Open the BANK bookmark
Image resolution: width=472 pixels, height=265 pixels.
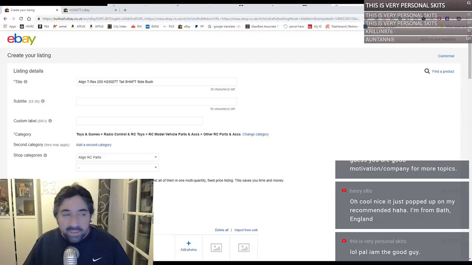(152, 26)
